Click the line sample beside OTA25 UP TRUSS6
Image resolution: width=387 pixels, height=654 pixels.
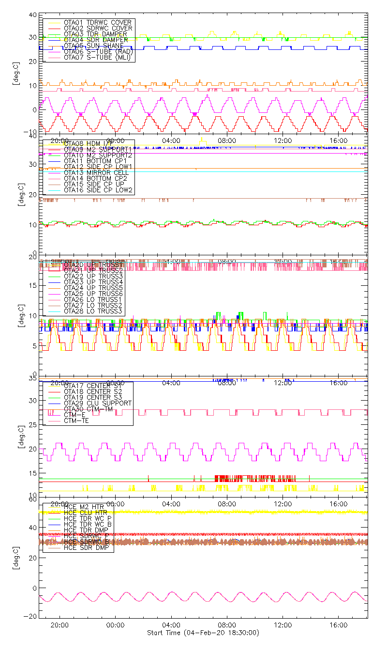click(53, 294)
